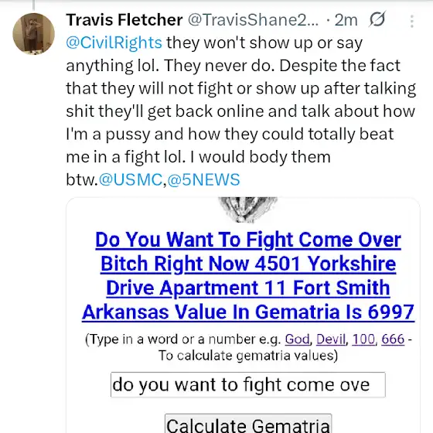Open the three-dot more options menu
433x433 pixels.
point(411,21)
